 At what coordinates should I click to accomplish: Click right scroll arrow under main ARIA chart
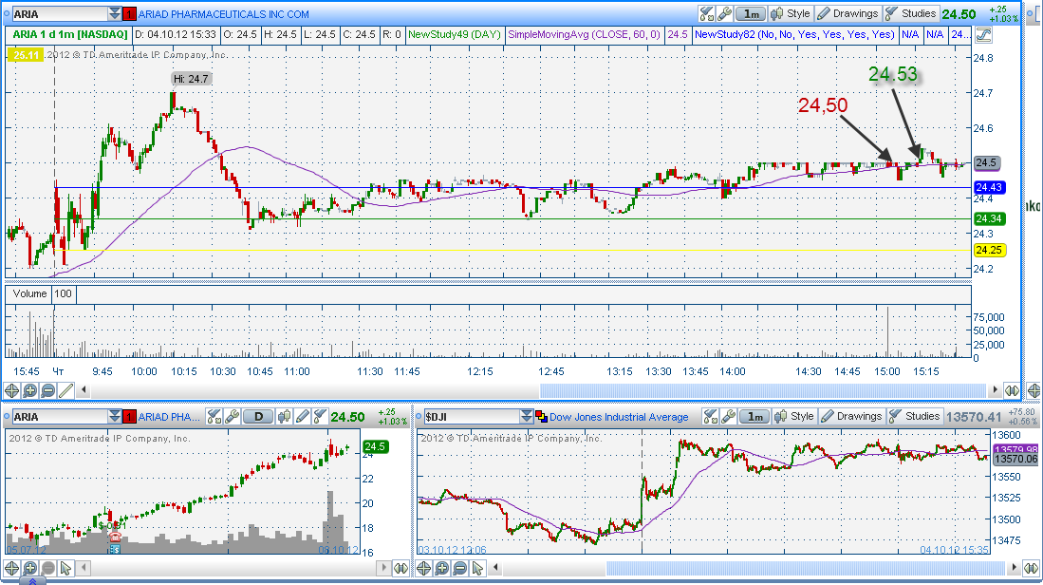996,390
